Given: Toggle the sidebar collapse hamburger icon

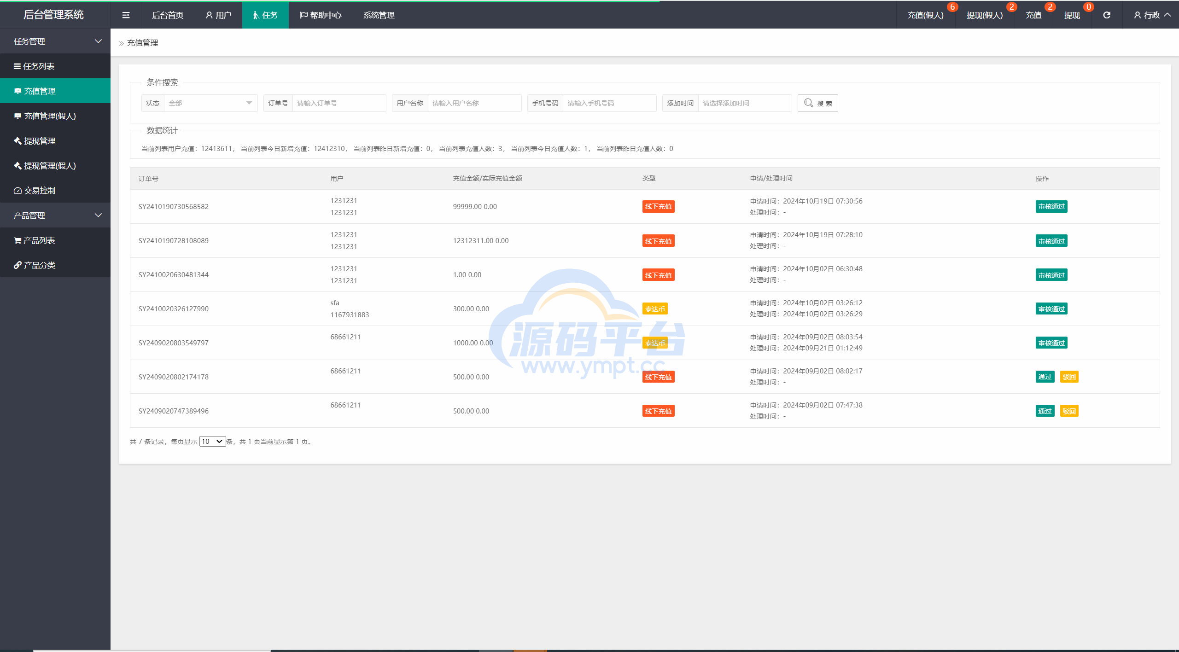Looking at the screenshot, I should (126, 15).
